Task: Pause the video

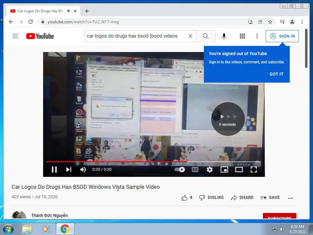Action: point(54,170)
